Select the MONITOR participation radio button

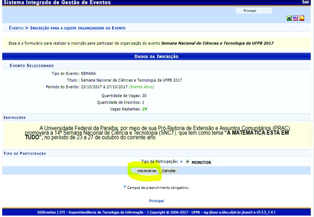pos(187,162)
